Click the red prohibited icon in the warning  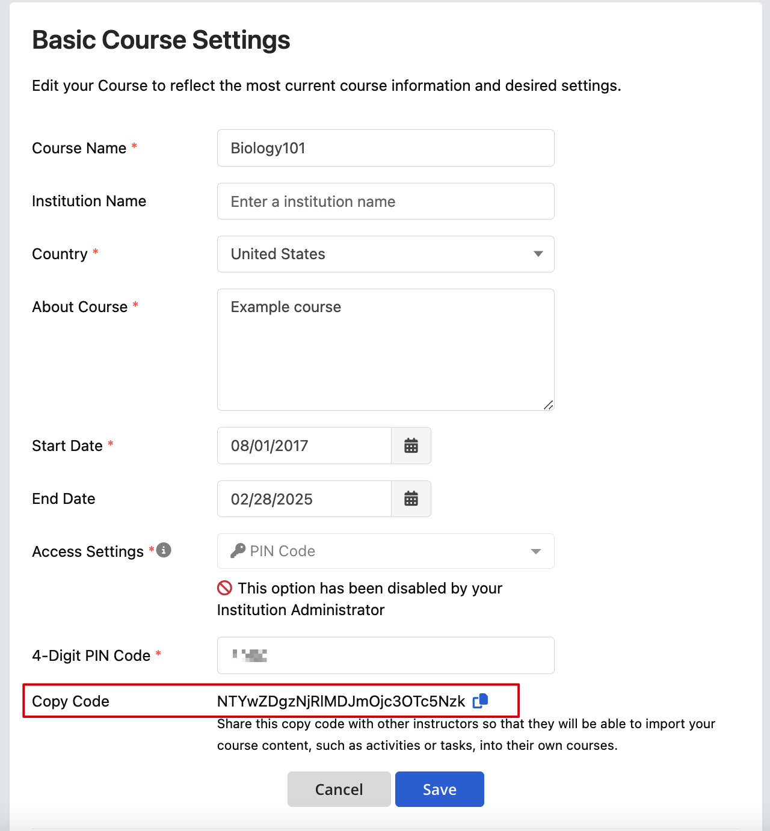[x=225, y=587]
